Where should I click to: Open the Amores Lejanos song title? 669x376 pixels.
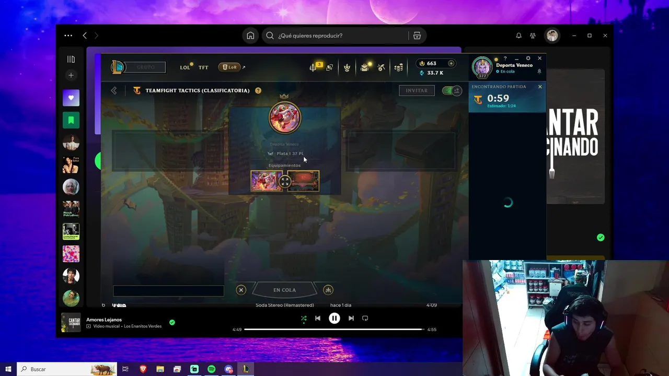104,320
